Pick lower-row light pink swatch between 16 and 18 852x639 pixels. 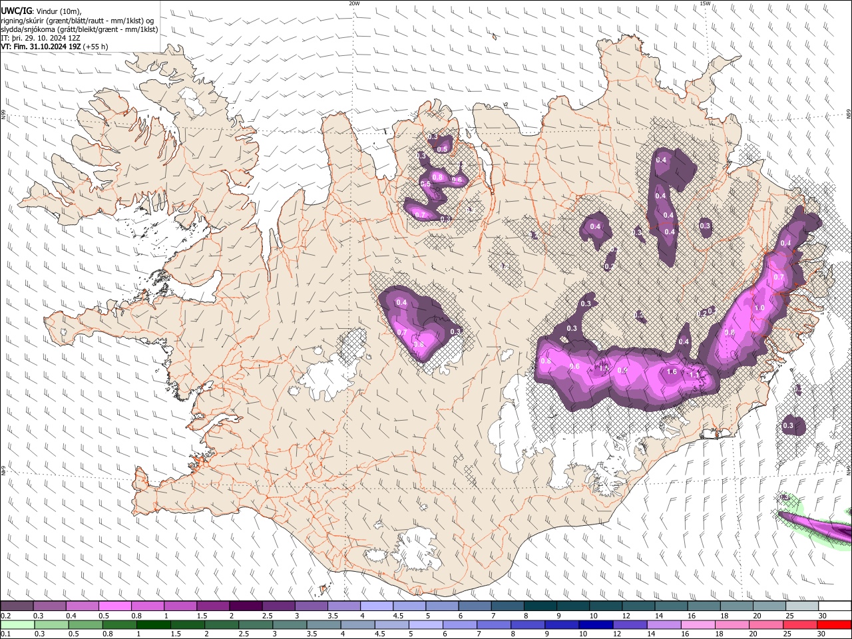pos(698,625)
